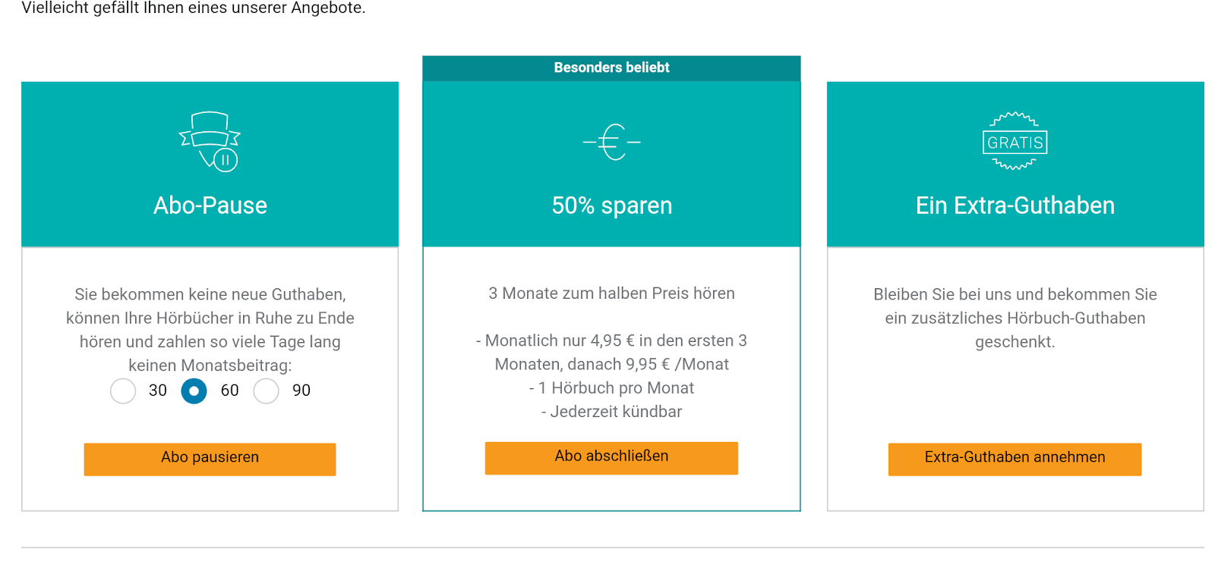Click '3 Monate zum halben Preis hören' text
The width and height of the screenshot is (1215, 571).
tap(611, 293)
